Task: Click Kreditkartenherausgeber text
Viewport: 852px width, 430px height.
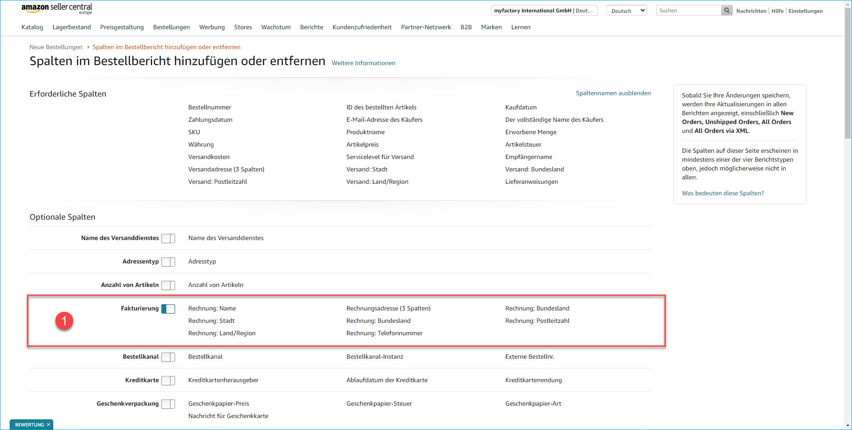Action: click(x=223, y=380)
